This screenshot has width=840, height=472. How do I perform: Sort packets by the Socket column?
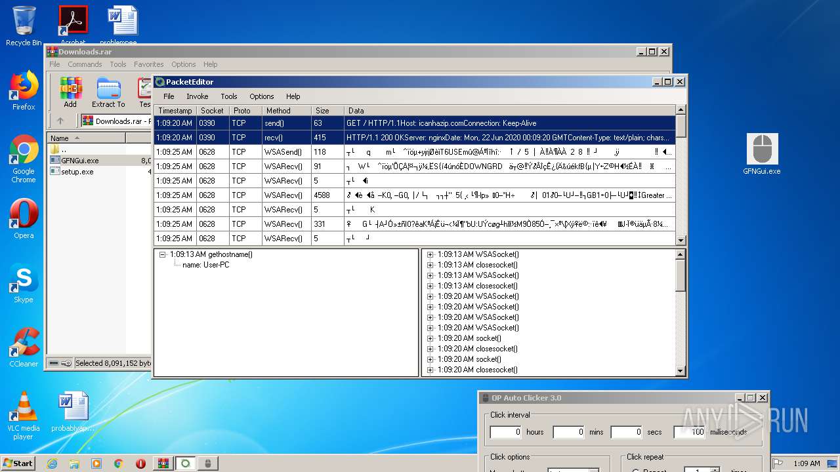(x=213, y=111)
